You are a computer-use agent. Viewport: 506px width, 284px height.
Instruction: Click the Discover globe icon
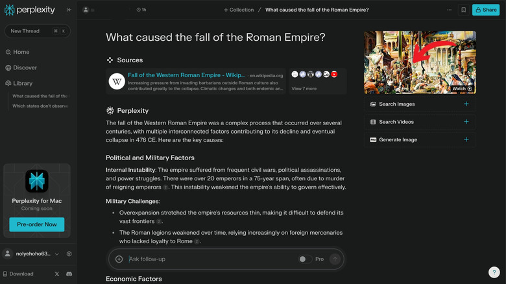coord(8,67)
